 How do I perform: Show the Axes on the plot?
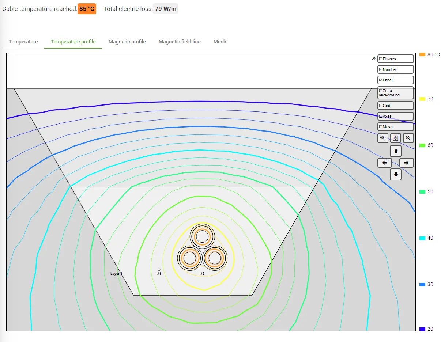381,116
